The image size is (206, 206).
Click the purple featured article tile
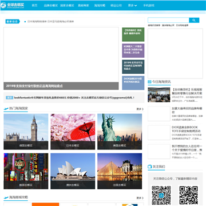(133, 50)
